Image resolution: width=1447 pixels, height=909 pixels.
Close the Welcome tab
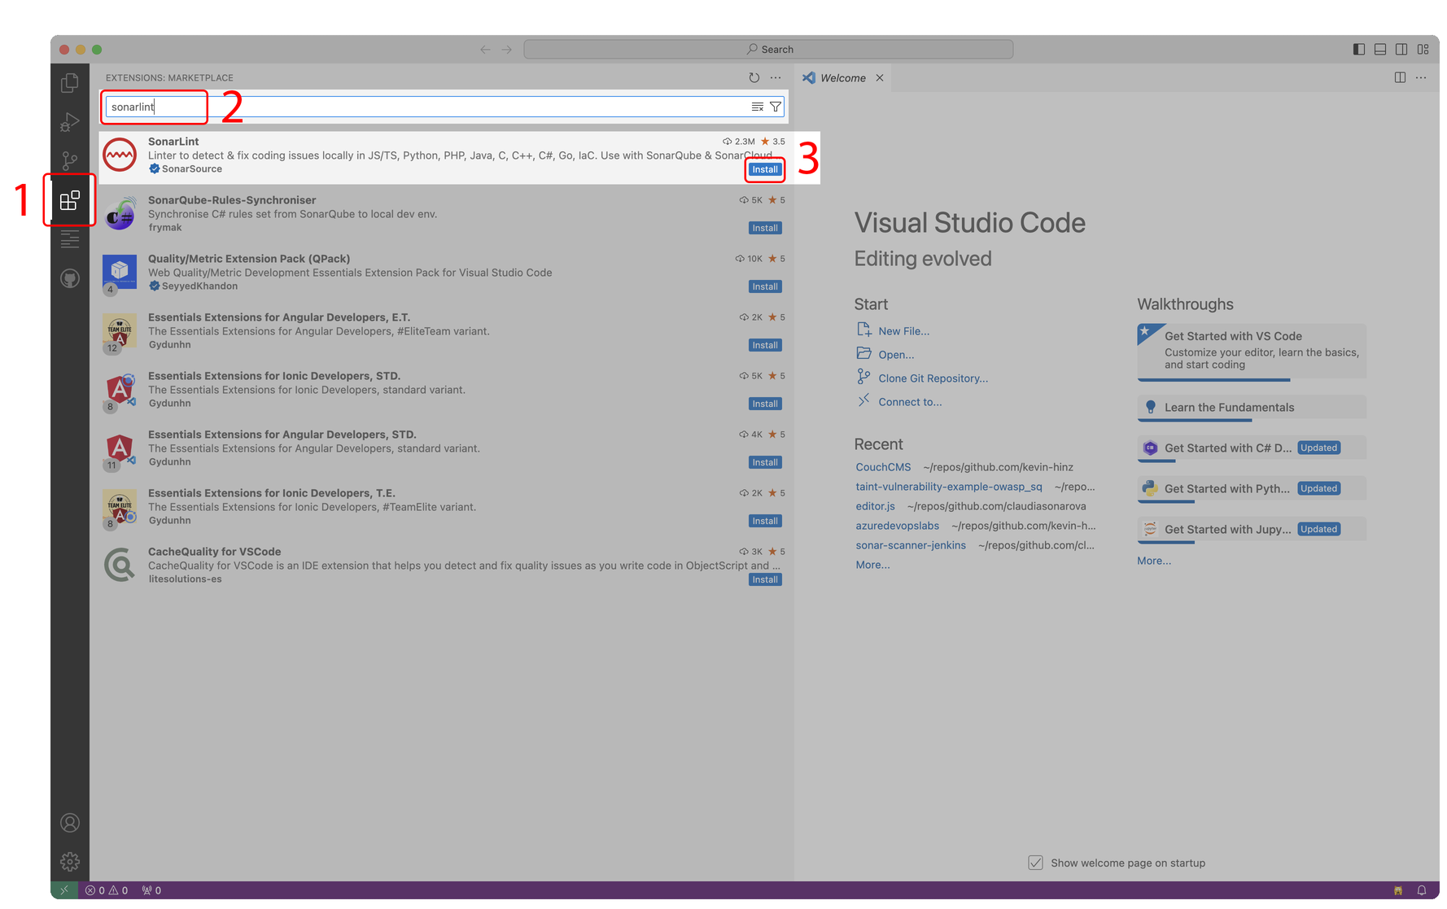880,78
